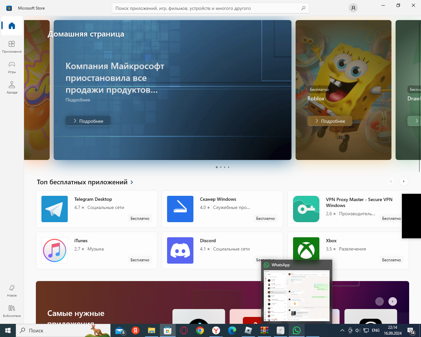Click the VPN Proxy Master app icon
The width and height of the screenshot is (421, 337).
[x=306, y=209]
